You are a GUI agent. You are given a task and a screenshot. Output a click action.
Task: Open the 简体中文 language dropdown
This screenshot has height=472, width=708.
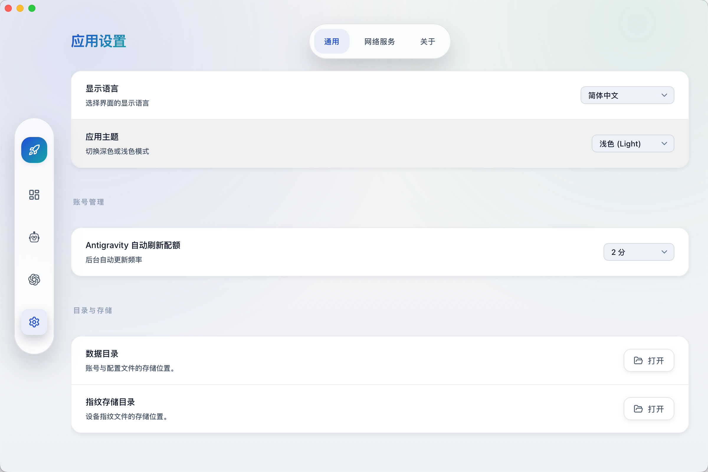627,95
